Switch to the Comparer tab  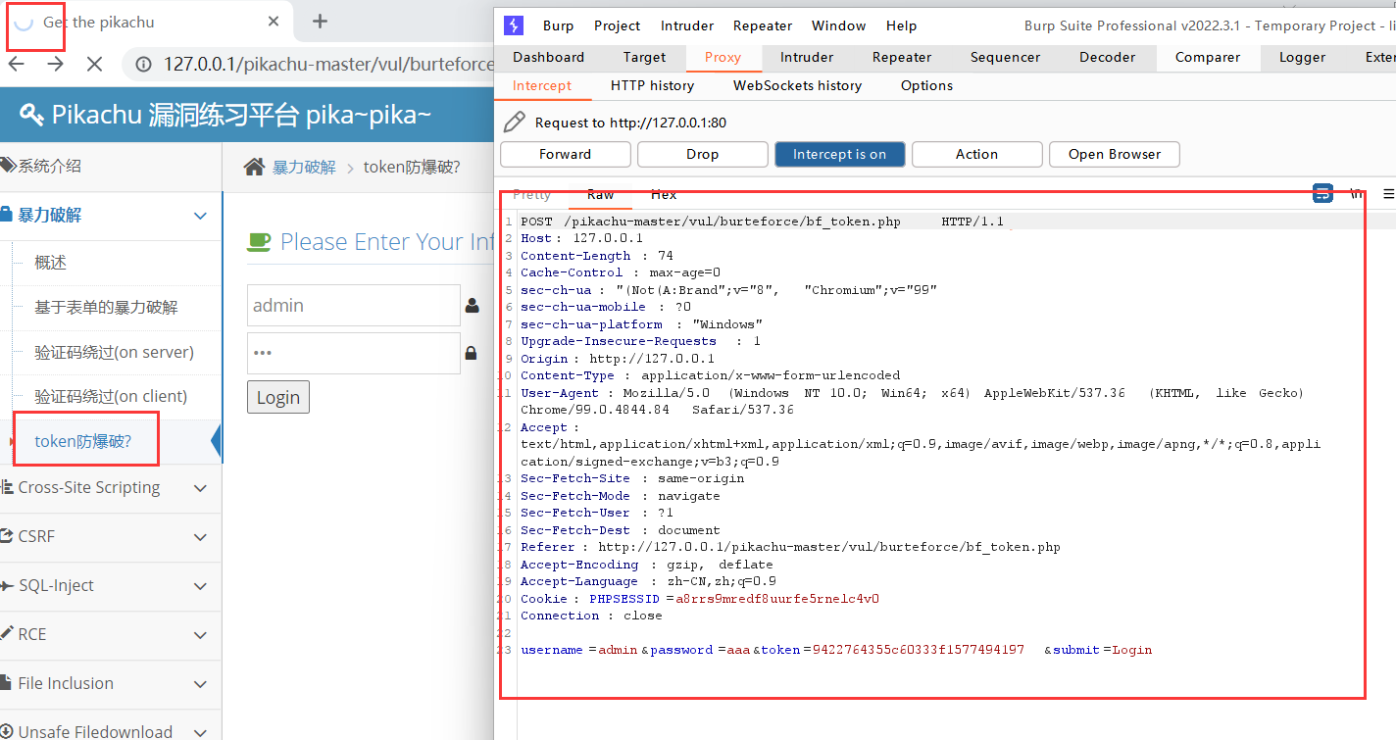1208,58
